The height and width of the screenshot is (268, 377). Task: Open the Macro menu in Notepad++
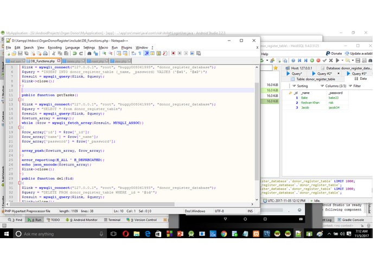coord(103,48)
